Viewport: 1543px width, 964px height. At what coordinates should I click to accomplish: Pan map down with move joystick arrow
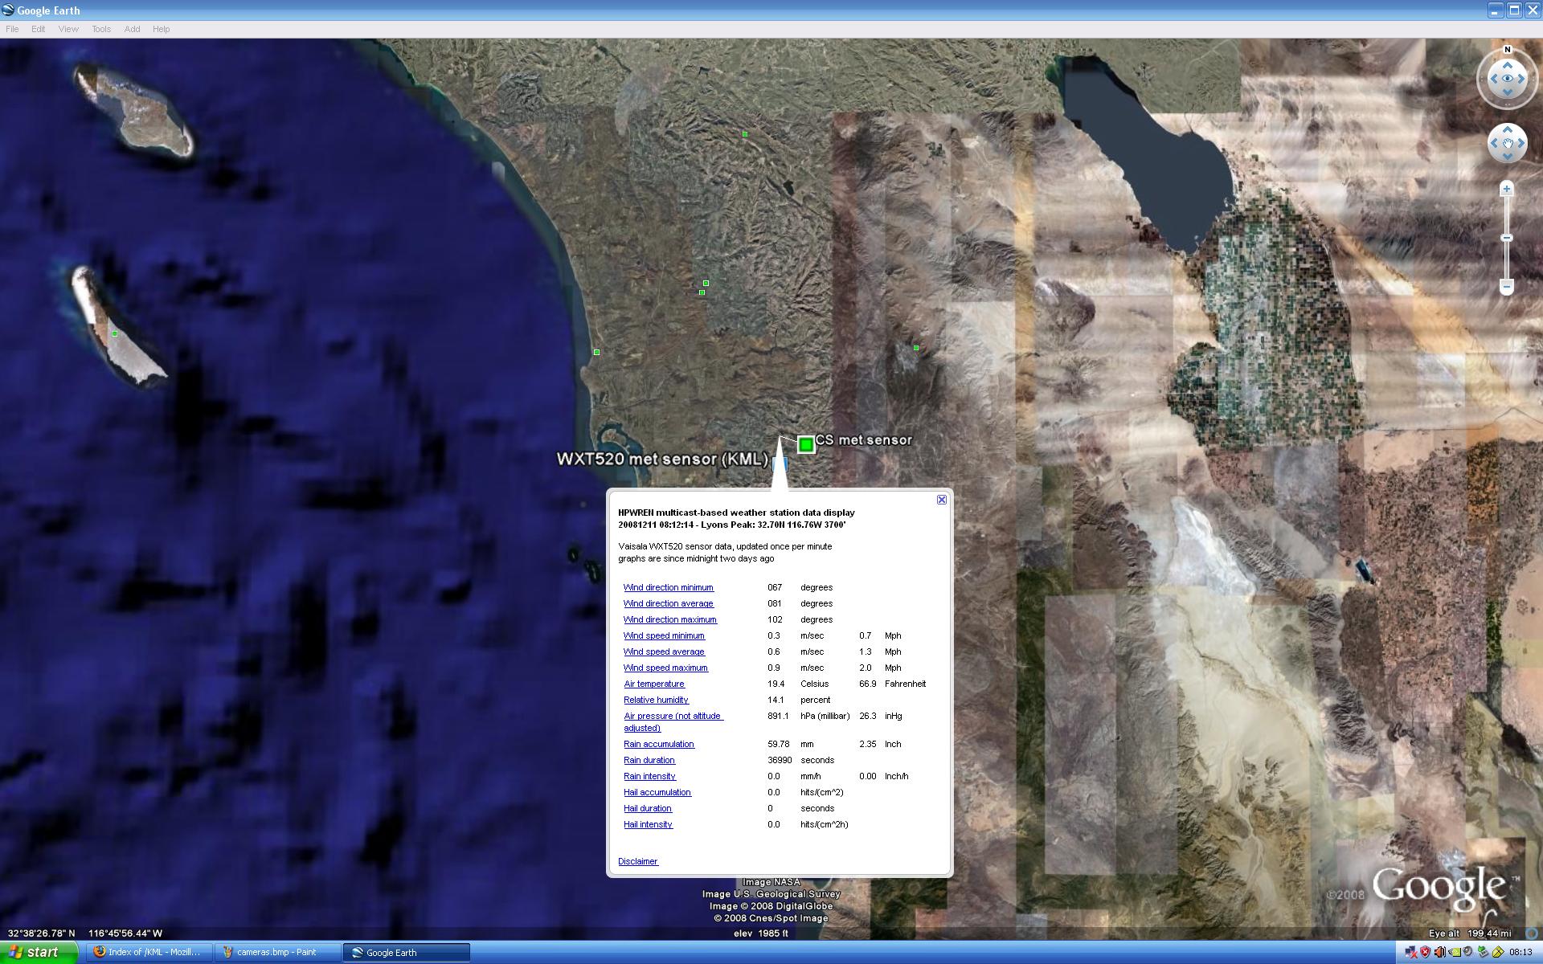click(x=1508, y=157)
